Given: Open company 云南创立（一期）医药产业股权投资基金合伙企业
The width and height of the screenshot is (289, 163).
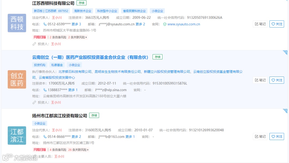Looking at the screenshot, I should (90, 57).
